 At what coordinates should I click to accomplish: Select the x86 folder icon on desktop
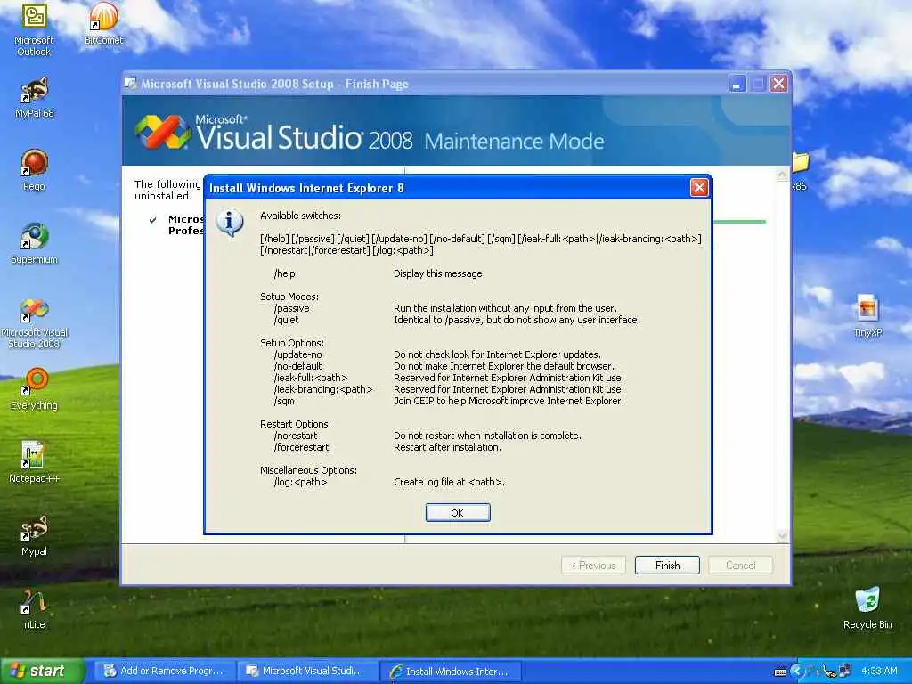point(801,170)
